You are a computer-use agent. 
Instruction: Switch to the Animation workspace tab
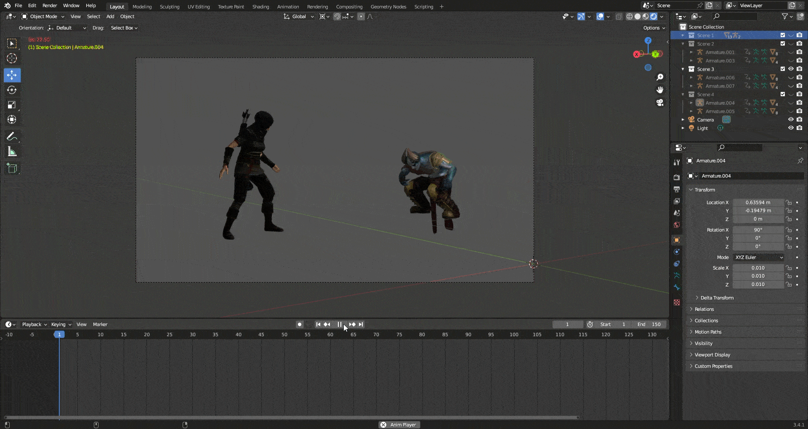click(x=288, y=7)
